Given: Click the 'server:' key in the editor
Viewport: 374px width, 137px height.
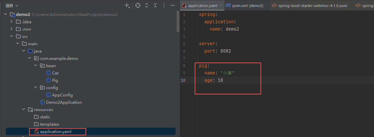Looking at the screenshot, I should click(208, 44).
